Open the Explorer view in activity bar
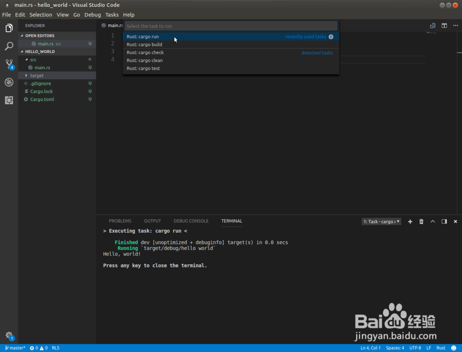 pyautogui.click(x=9, y=28)
